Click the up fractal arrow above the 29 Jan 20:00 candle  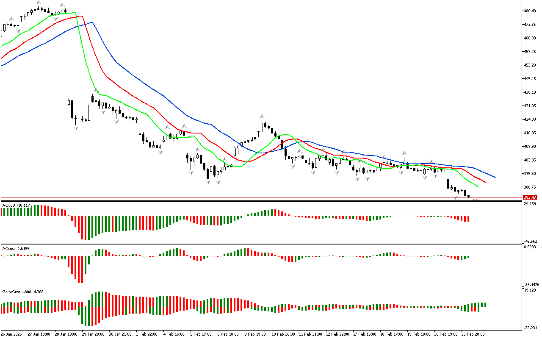pyautogui.click(x=96, y=90)
